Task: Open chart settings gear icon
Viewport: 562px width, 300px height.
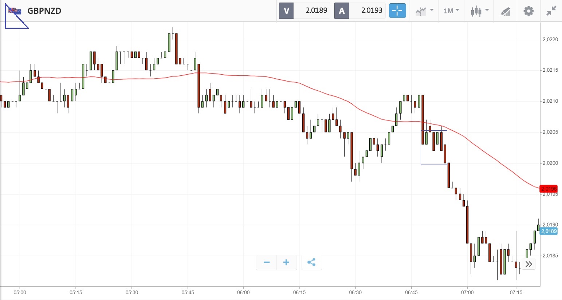Action: [x=528, y=11]
